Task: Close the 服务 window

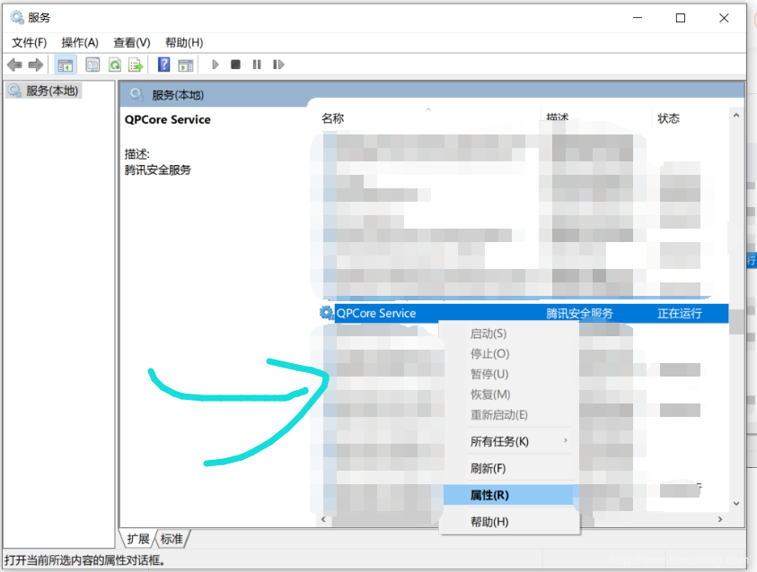Action: click(x=724, y=18)
